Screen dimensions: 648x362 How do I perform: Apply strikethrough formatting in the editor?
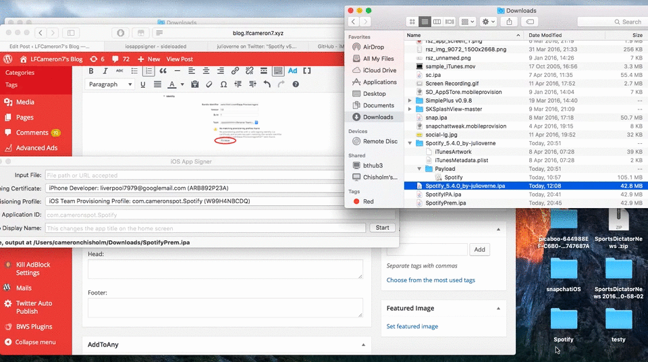[x=119, y=71]
